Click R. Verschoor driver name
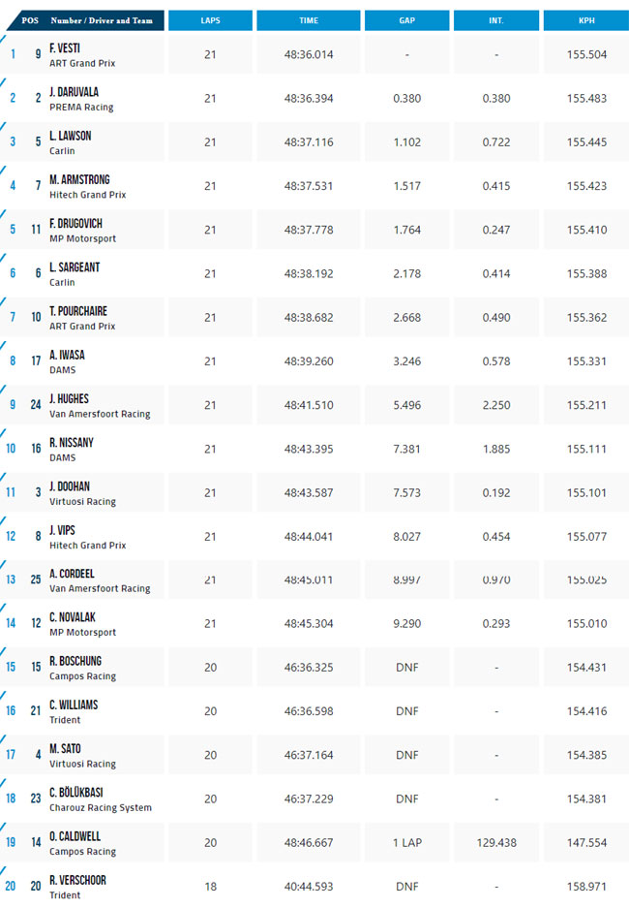Screen dimensions: 629x908 pyautogui.click(x=77, y=881)
